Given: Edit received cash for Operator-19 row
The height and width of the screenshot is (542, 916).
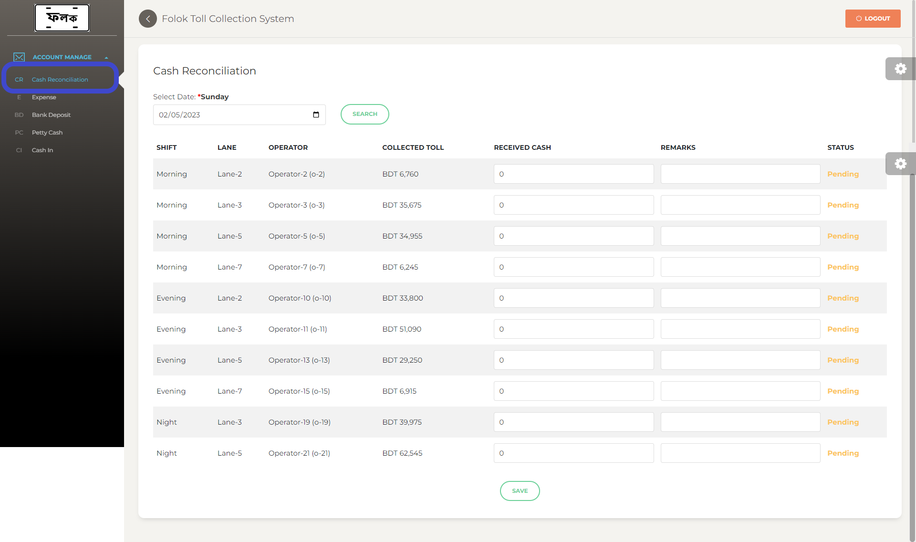Looking at the screenshot, I should click(573, 422).
